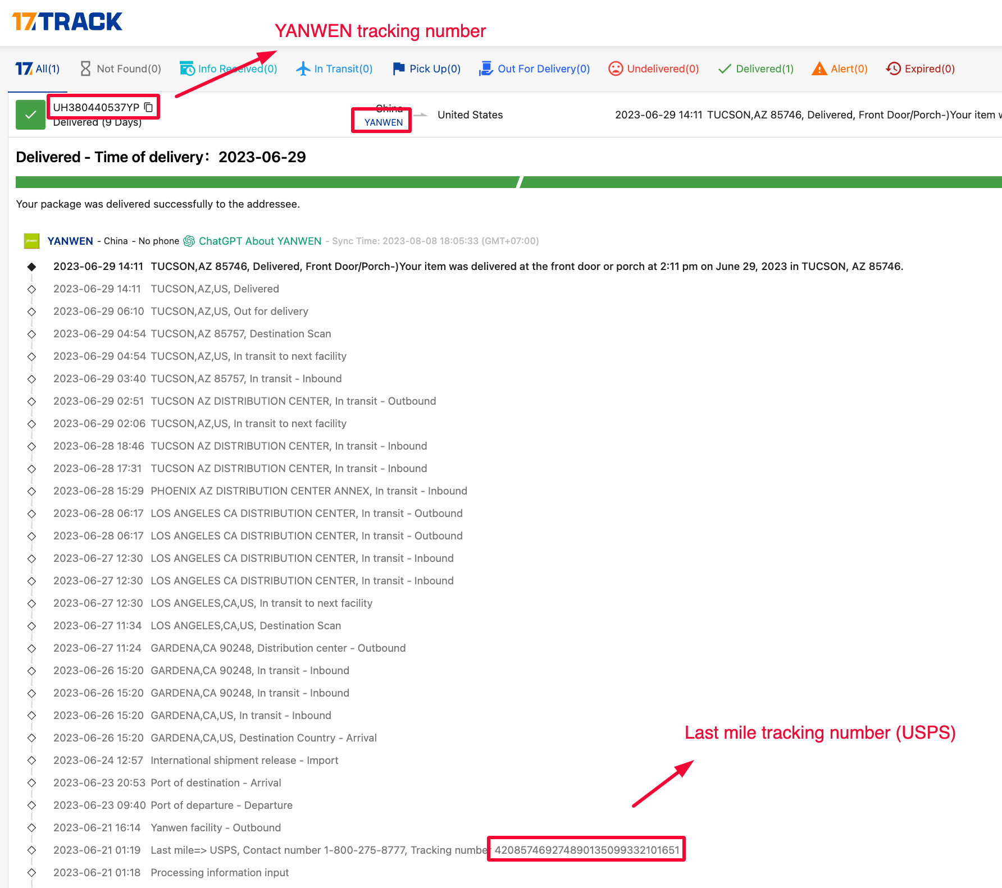Click the green delivery progress bar
This screenshot has height=888, width=1002.
(x=509, y=182)
